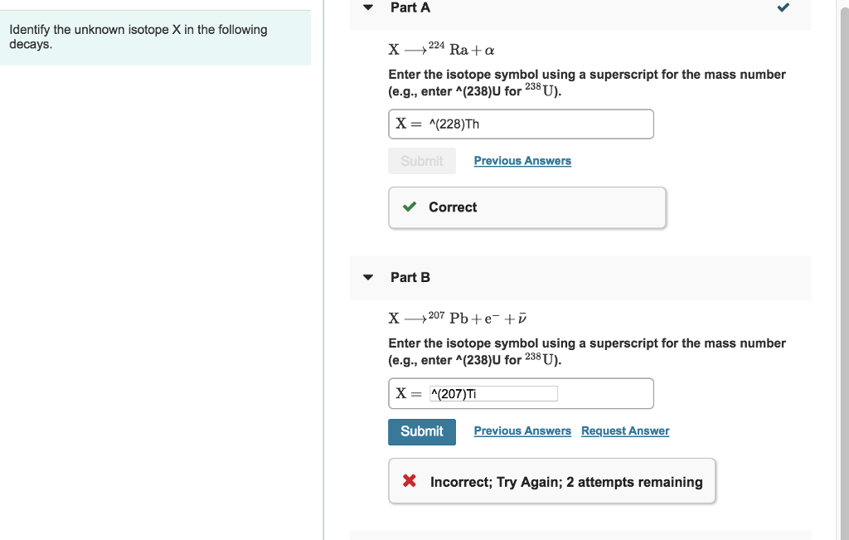Submit the Part B answer
The width and height of the screenshot is (849, 540).
click(x=422, y=431)
